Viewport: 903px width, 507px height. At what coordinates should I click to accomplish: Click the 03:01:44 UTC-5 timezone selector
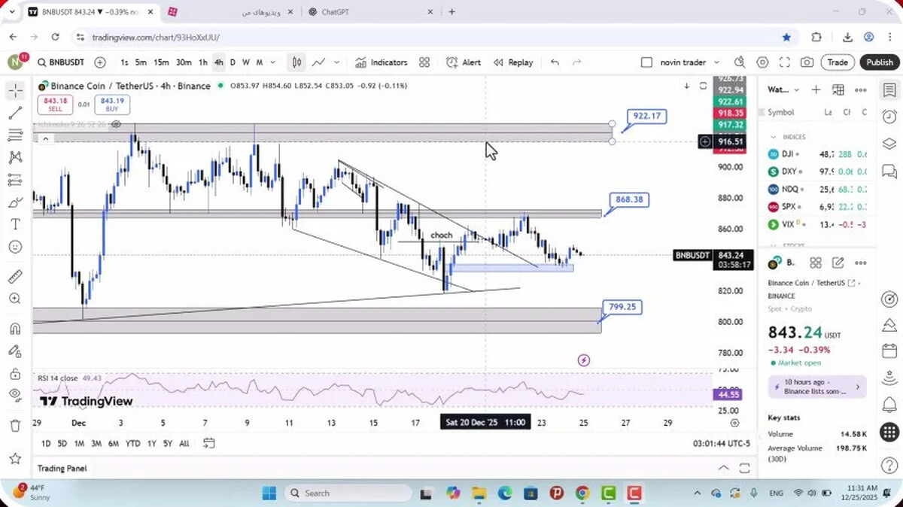721,444
